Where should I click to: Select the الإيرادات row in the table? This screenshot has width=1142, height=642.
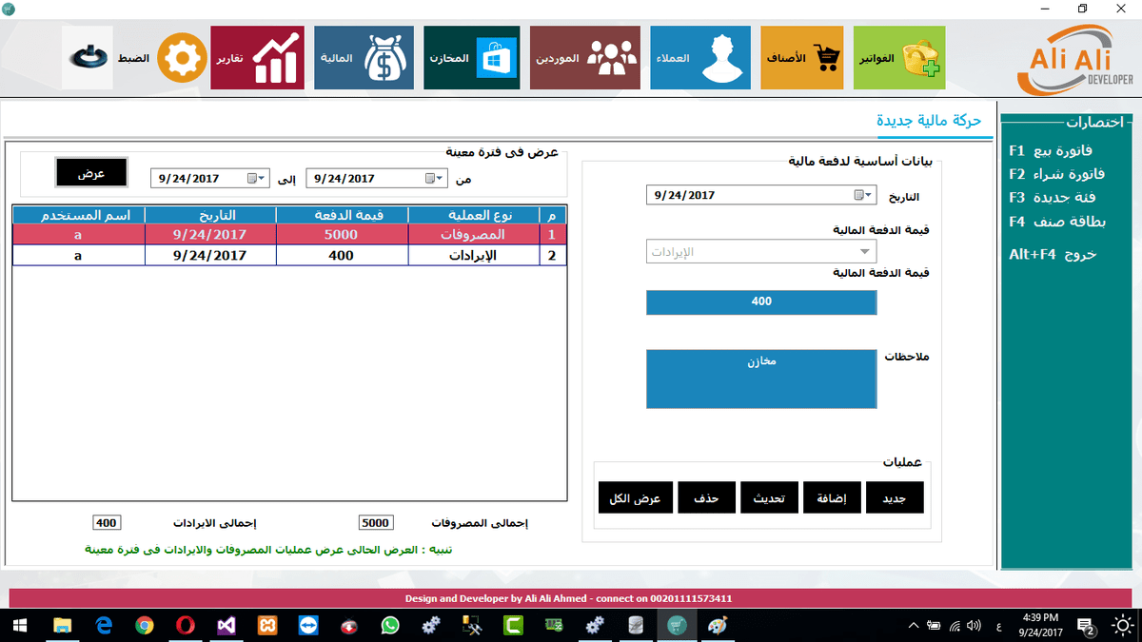[x=289, y=255]
